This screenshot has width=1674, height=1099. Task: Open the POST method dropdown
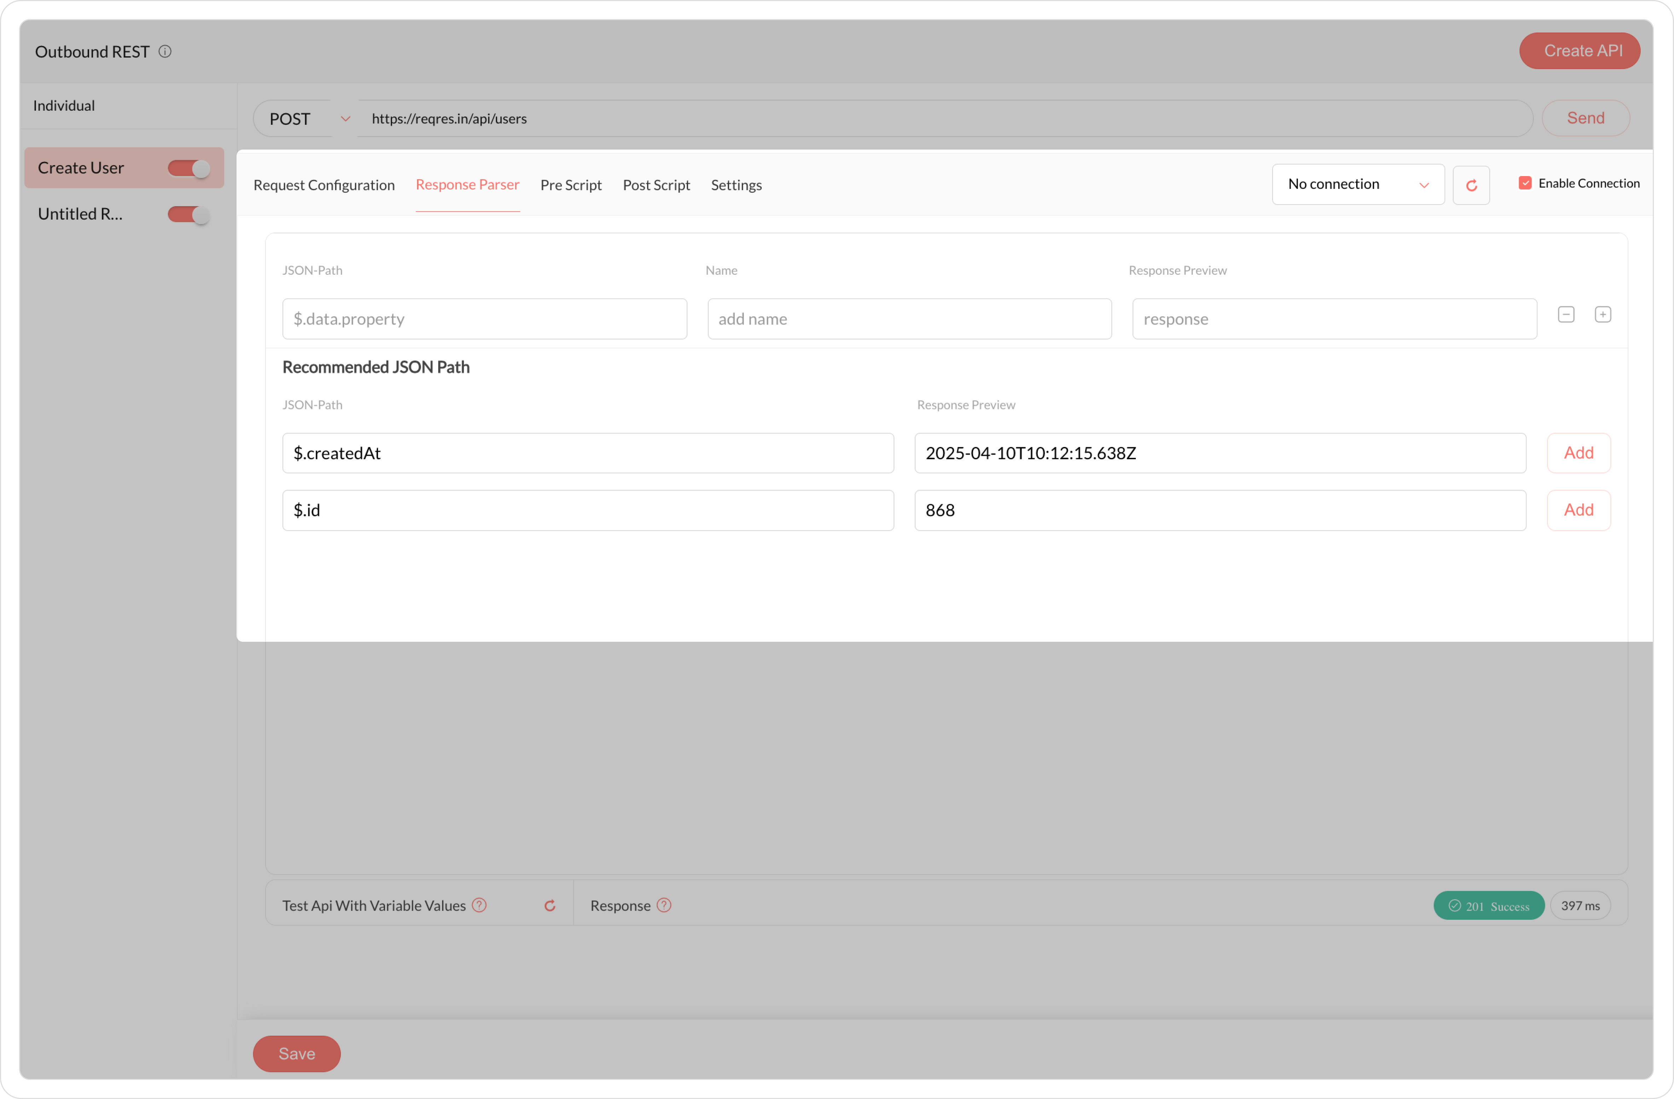tap(307, 119)
